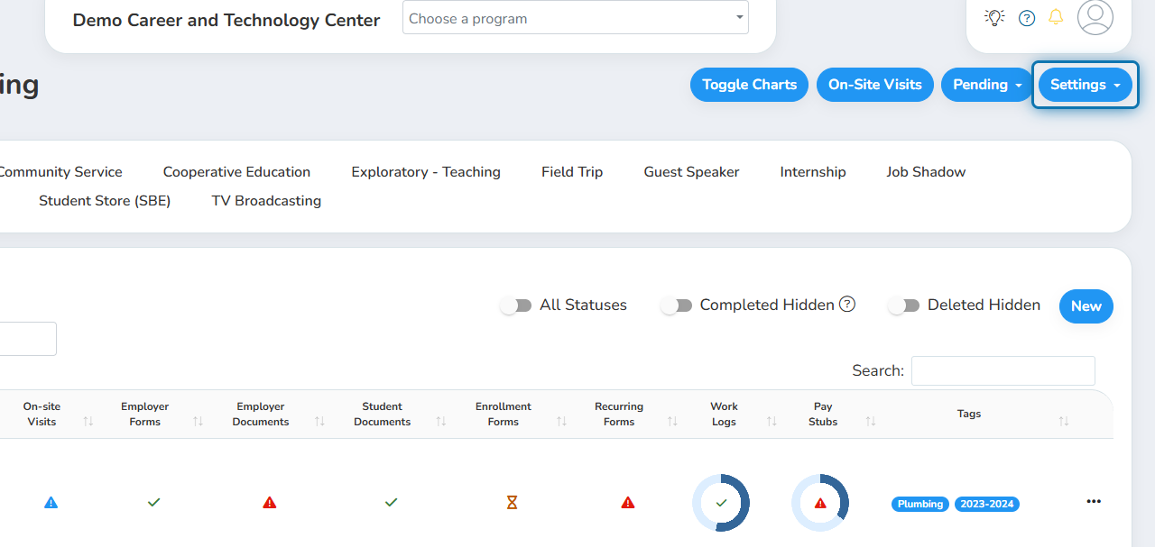Open the help question mark icon

click(x=1027, y=18)
